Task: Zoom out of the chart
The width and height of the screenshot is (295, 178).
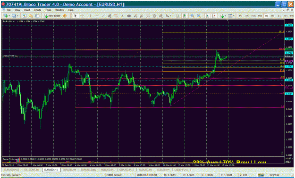Action: (x=199, y=16)
